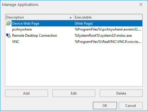
Task: Click the sort arrow in Description header
Action: (x=70, y=18)
